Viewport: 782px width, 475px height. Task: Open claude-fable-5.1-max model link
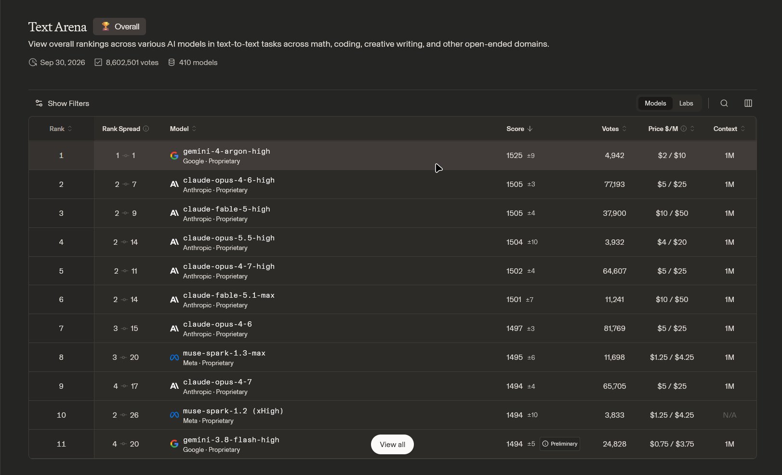(229, 295)
